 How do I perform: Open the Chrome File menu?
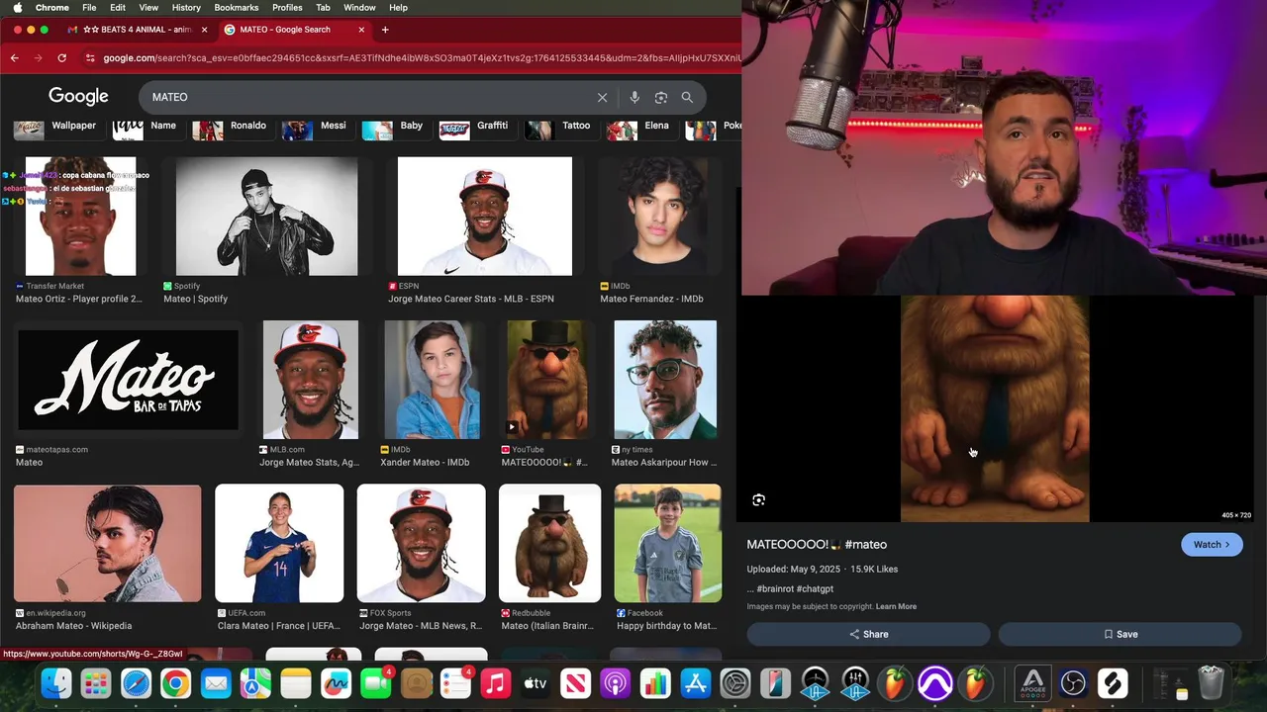[x=89, y=7]
